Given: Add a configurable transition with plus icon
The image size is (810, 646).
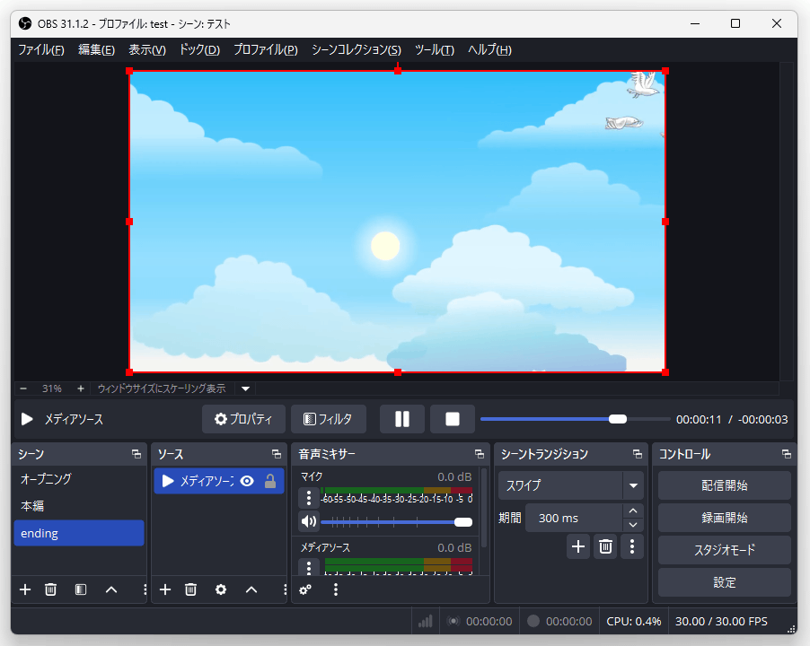Looking at the screenshot, I should (578, 546).
